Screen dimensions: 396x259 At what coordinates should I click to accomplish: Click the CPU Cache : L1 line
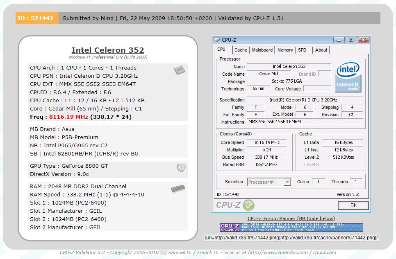[x=87, y=100]
